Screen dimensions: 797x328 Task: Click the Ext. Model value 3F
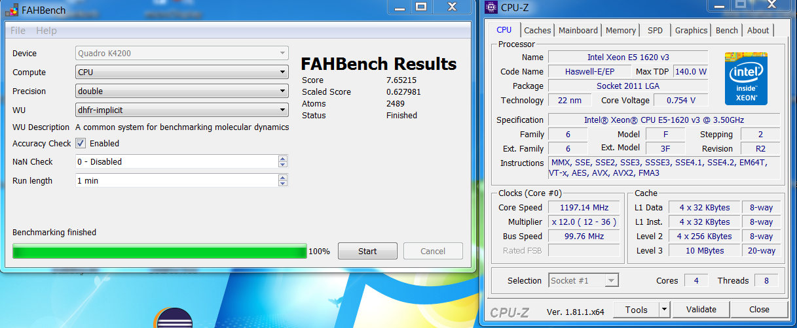pos(665,149)
